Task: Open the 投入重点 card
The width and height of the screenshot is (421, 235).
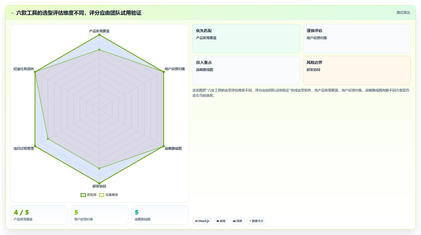Action: [246, 70]
